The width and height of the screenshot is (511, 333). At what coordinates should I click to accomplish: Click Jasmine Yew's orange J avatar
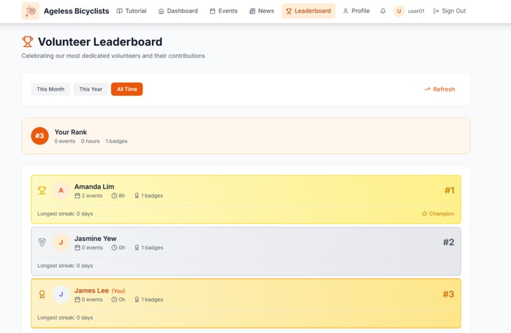(61, 242)
